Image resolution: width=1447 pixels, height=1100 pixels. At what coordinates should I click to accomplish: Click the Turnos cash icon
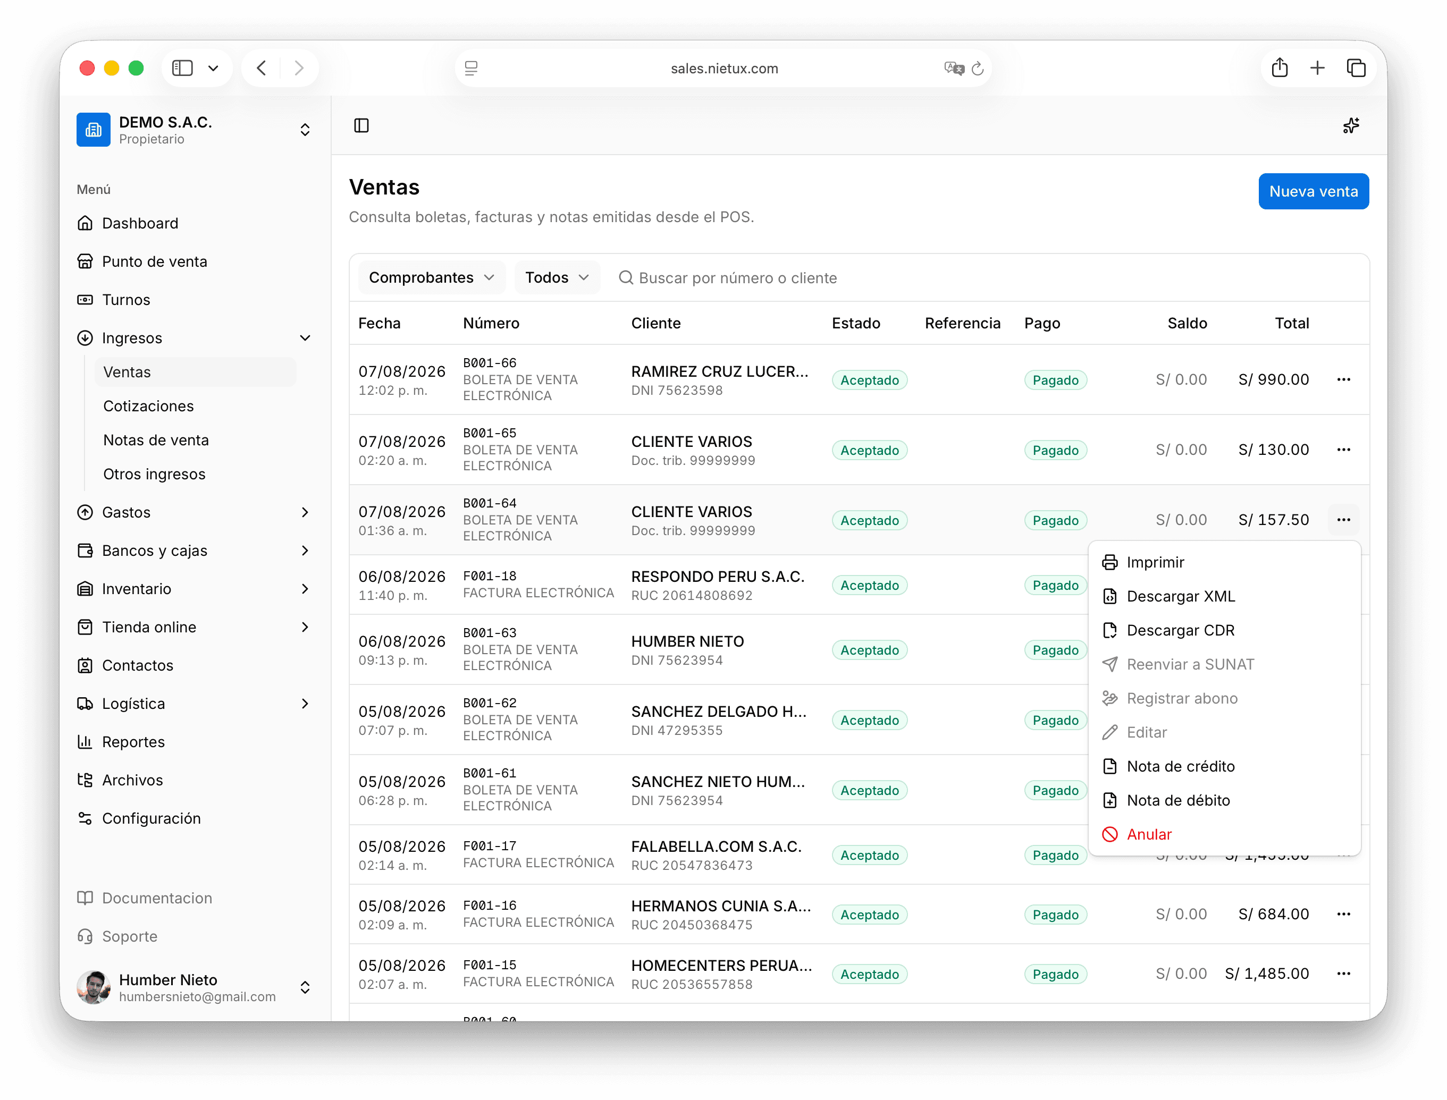coord(85,300)
